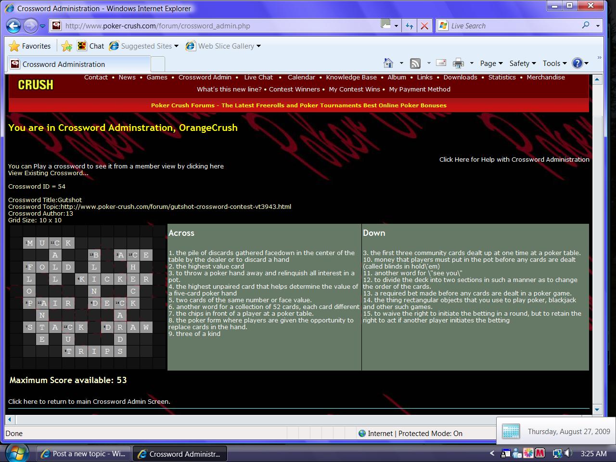
Task: Stop page loading with the red X icon
Action: [424, 26]
